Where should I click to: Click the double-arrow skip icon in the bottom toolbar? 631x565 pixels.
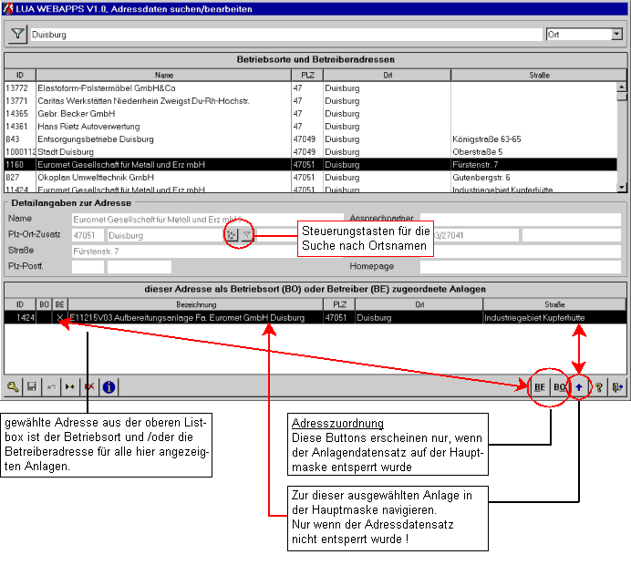click(x=70, y=386)
